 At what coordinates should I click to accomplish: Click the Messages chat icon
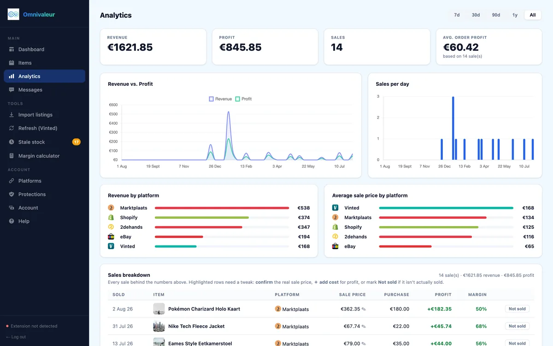point(12,89)
